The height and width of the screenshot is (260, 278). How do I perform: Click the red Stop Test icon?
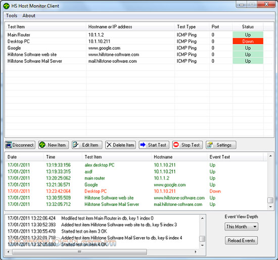coord(176,145)
